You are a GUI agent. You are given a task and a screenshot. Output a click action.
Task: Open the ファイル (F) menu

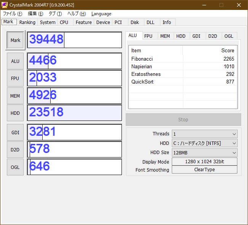pos(13,14)
